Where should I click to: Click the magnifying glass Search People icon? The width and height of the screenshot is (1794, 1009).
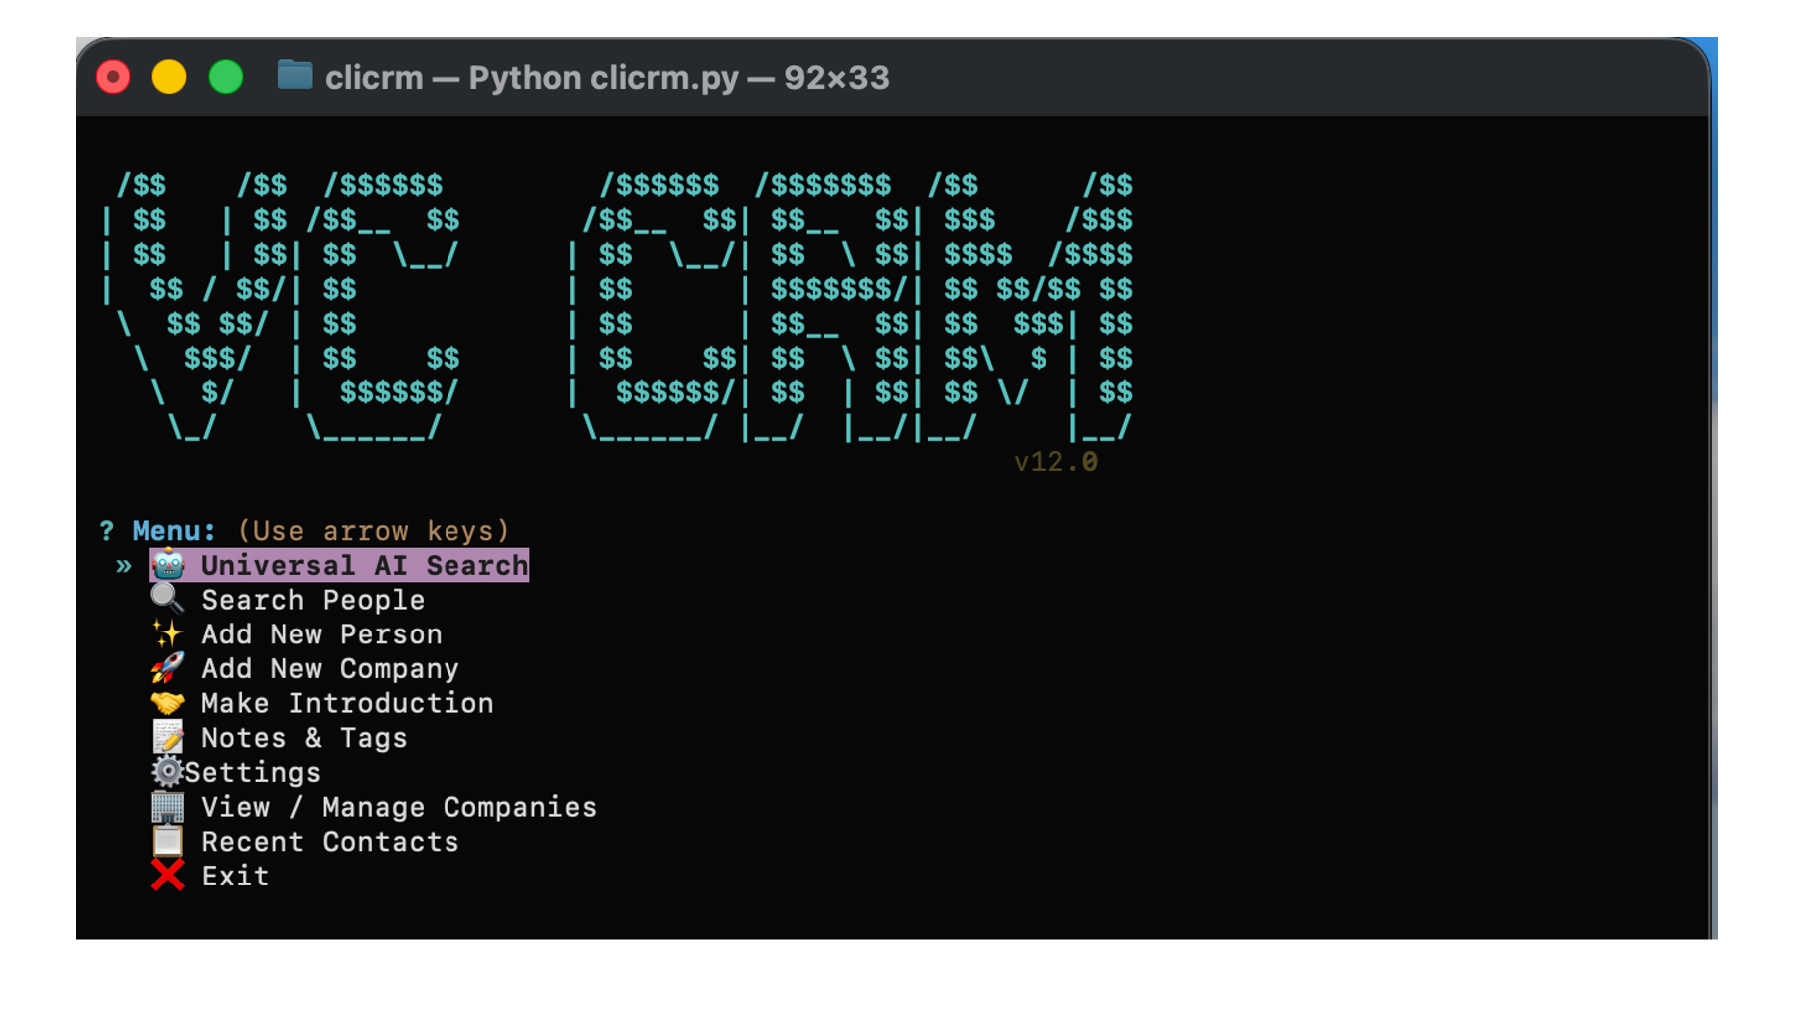coord(167,599)
